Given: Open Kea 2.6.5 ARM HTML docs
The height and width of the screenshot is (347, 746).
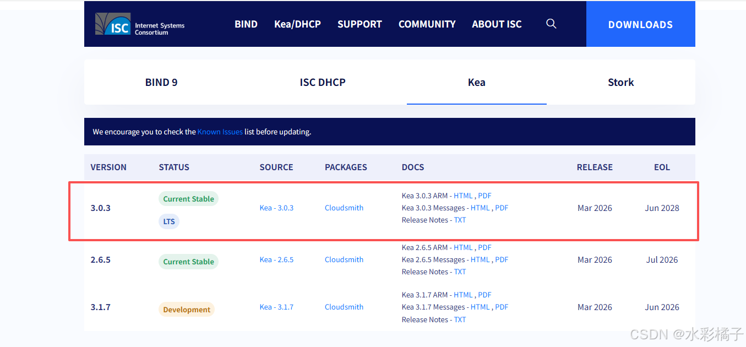Looking at the screenshot, I should point(463,247).
